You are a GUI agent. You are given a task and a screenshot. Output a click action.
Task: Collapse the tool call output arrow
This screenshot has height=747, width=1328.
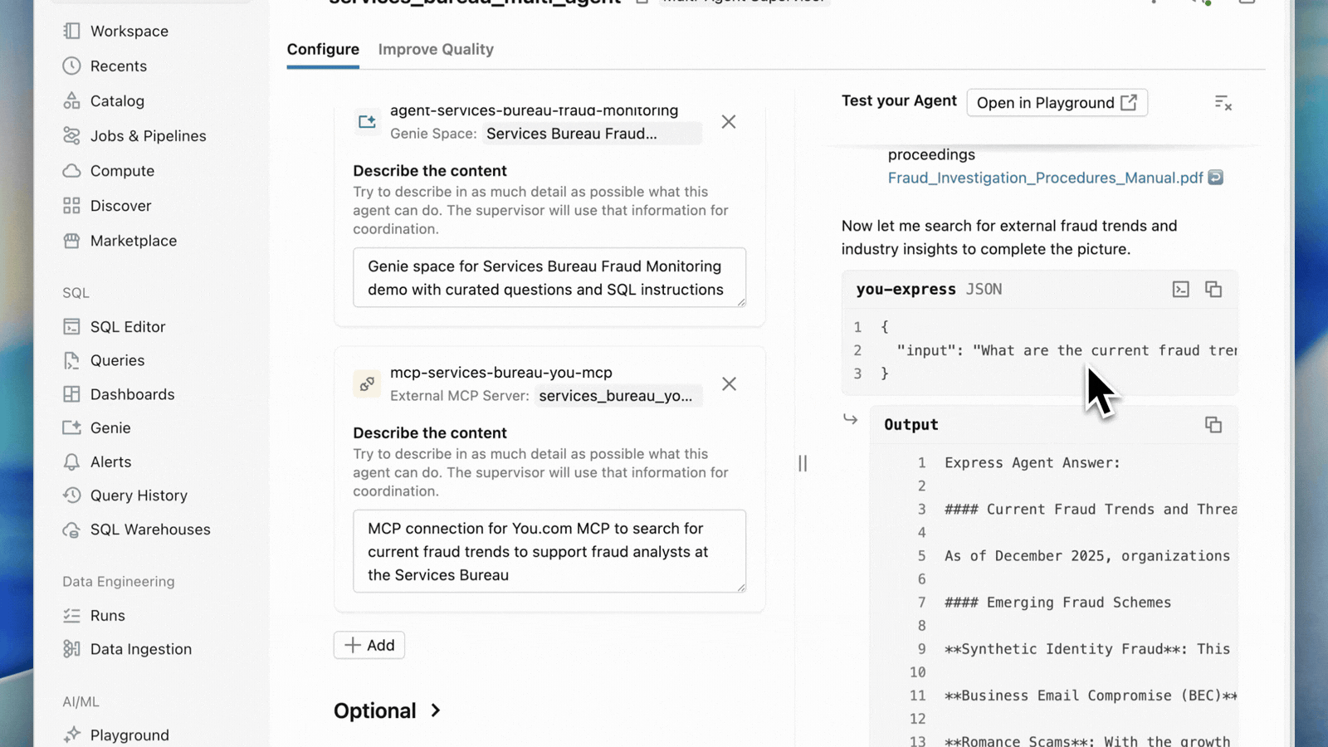pyautogui.click(x=851, y=420)
